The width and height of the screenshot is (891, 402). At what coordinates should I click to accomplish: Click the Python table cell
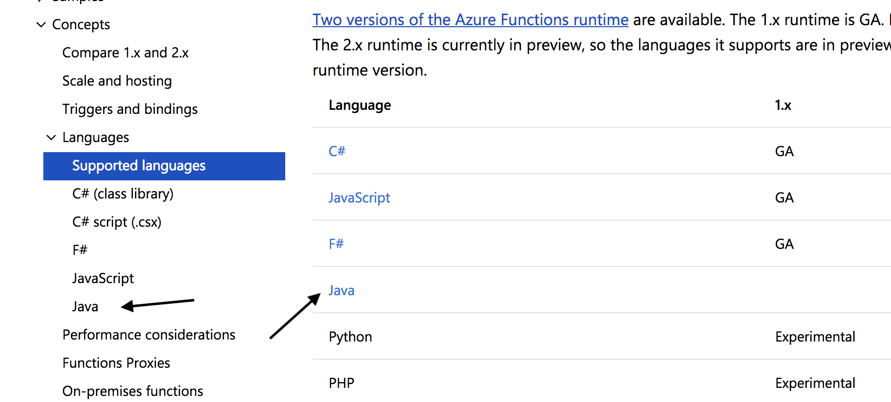click(351, 337)
